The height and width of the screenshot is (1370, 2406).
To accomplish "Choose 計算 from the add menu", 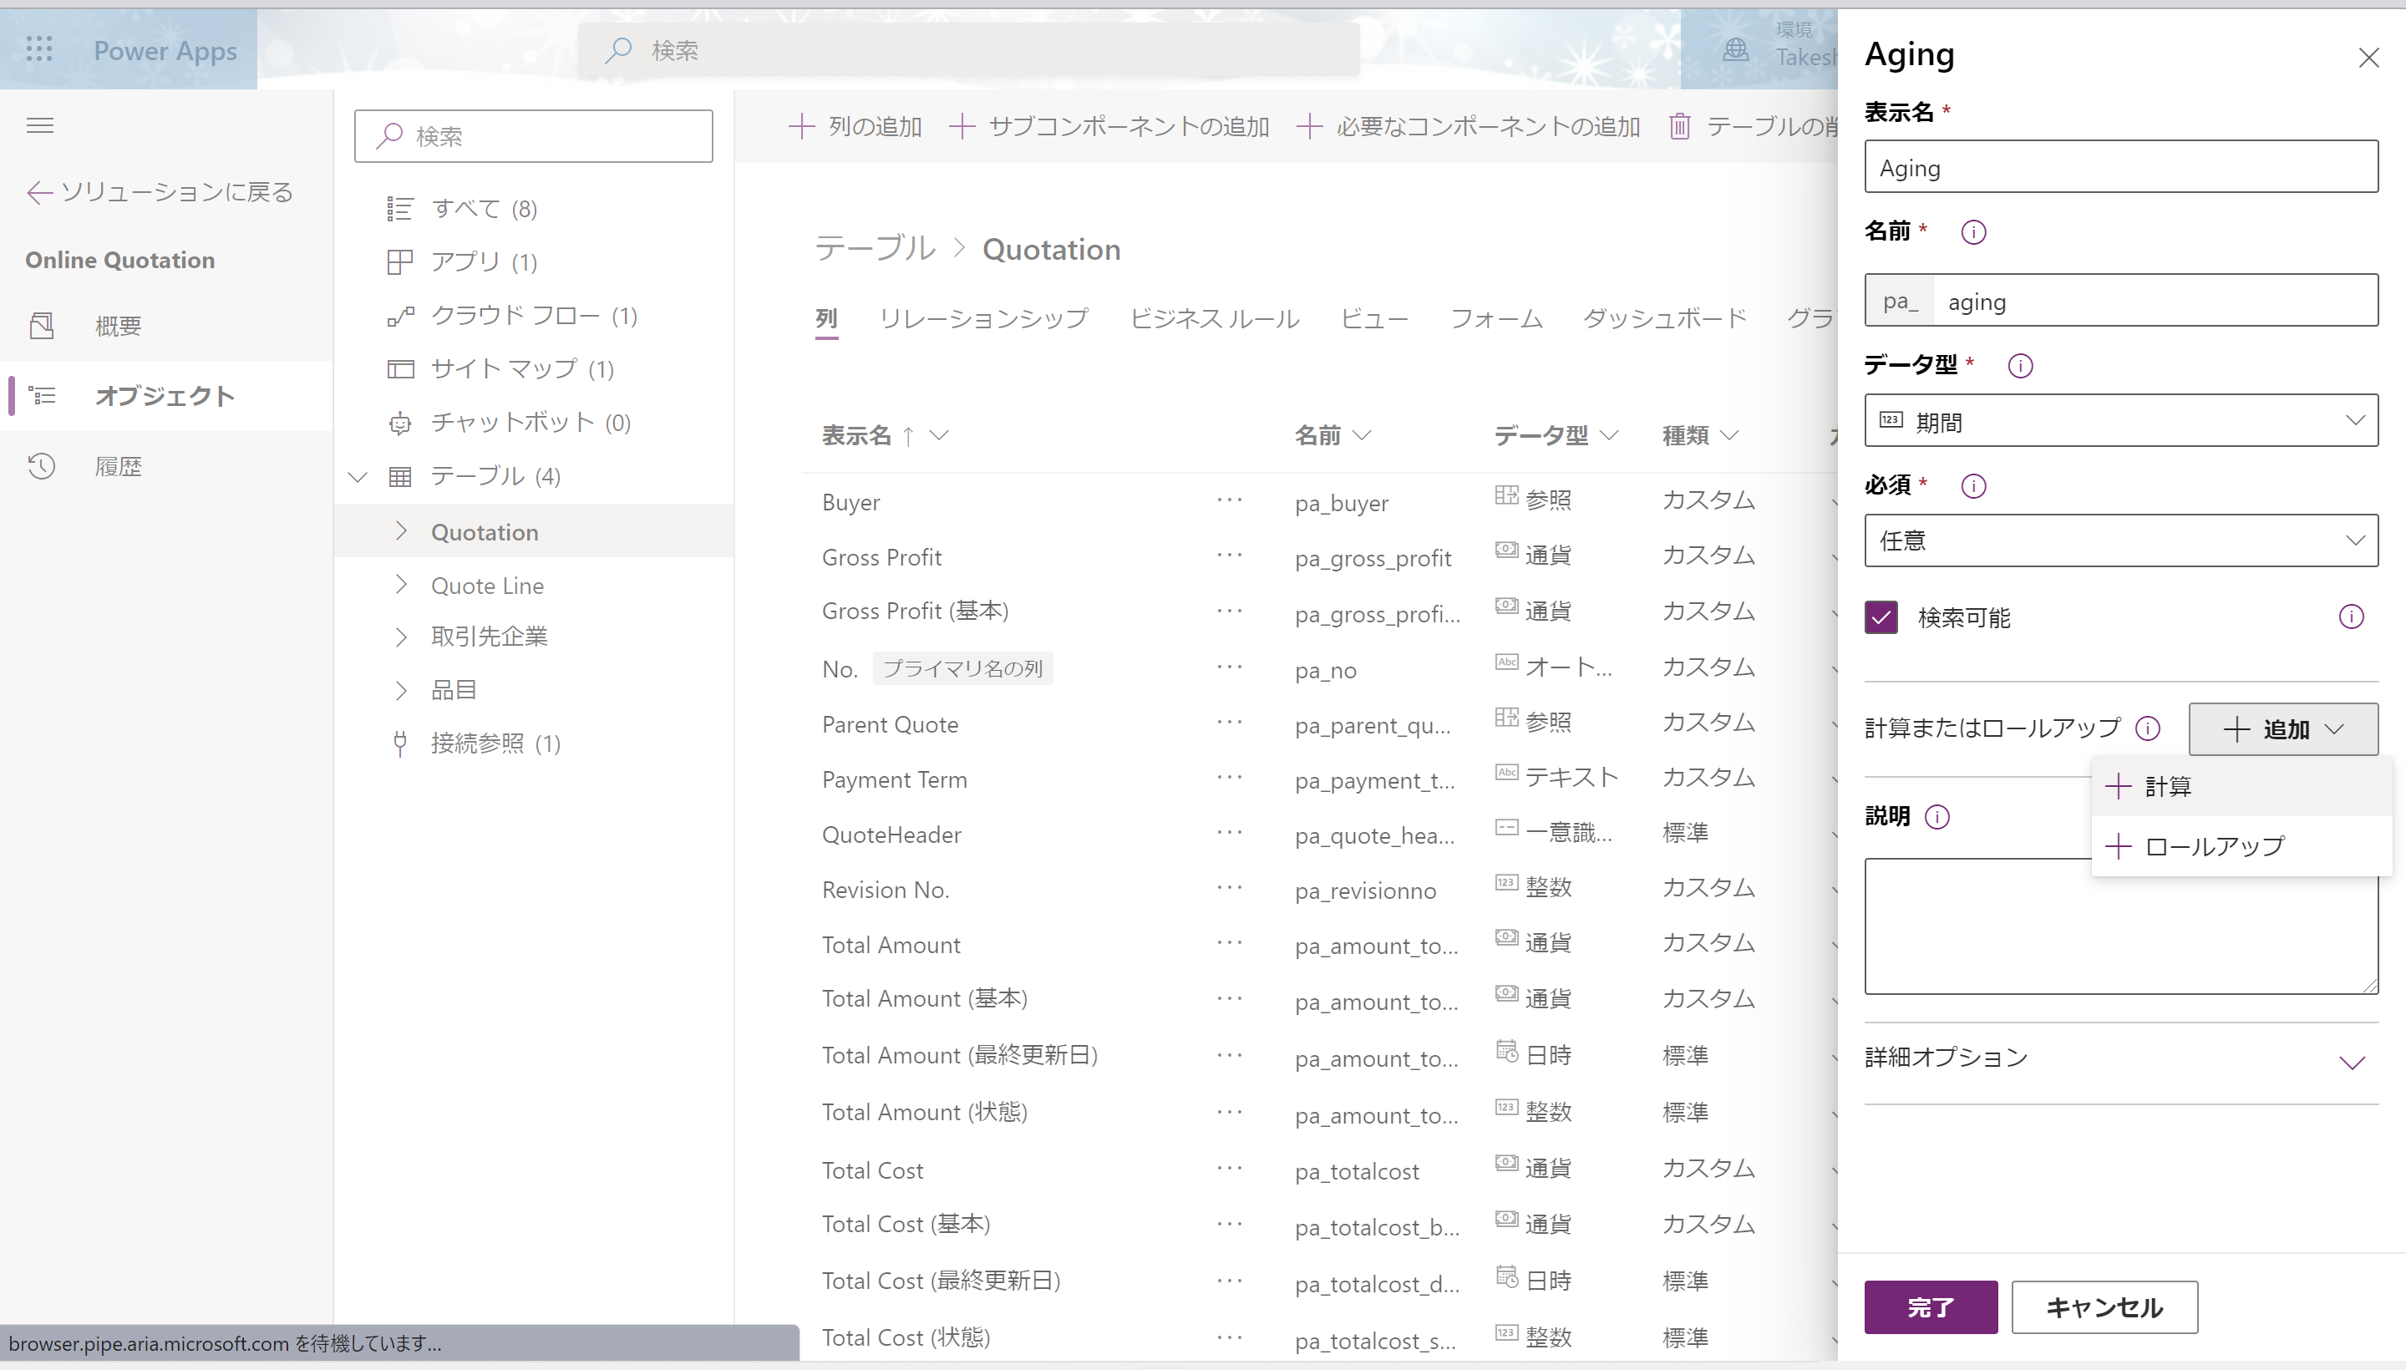I will [2241, 787].
